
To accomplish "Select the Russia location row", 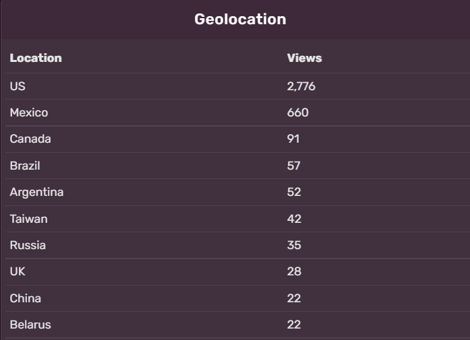I will pos(28,245).
